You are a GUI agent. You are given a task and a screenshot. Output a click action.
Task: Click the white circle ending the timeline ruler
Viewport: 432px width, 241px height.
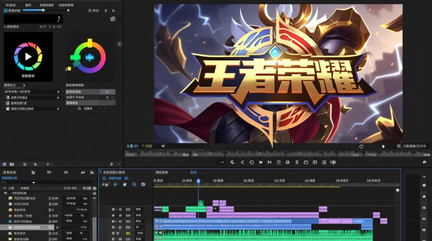[398, 190]
